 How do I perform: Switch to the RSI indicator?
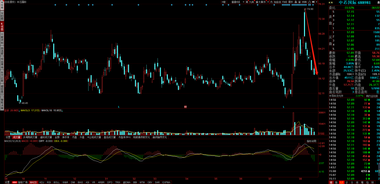pyautogui.click(x=49, y=182)
